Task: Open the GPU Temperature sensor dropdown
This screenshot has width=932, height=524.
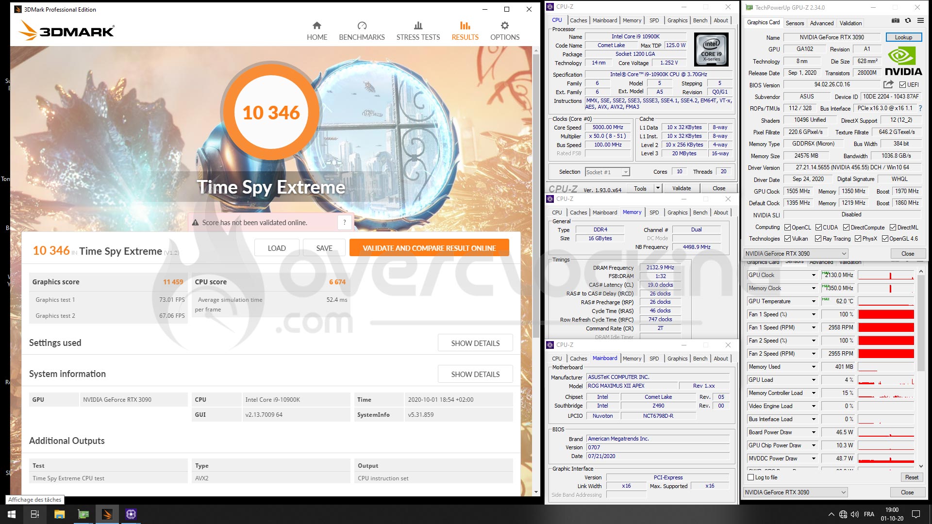Action: click(x=814, y=301)
